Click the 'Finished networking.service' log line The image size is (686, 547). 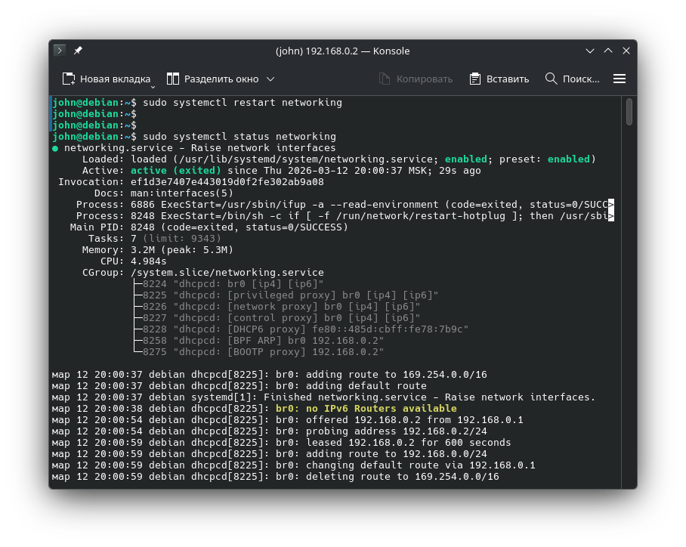(324, 397)
